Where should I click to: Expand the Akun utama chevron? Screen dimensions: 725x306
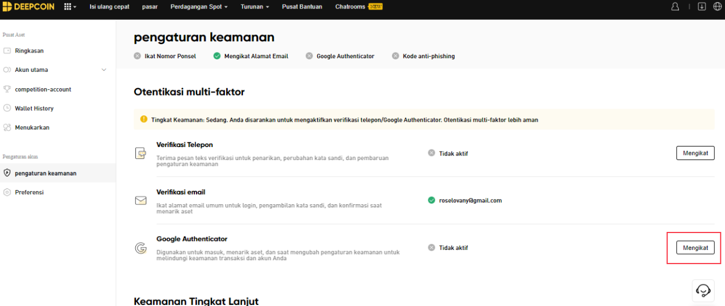pyautogui.click(x=104, y=70)
